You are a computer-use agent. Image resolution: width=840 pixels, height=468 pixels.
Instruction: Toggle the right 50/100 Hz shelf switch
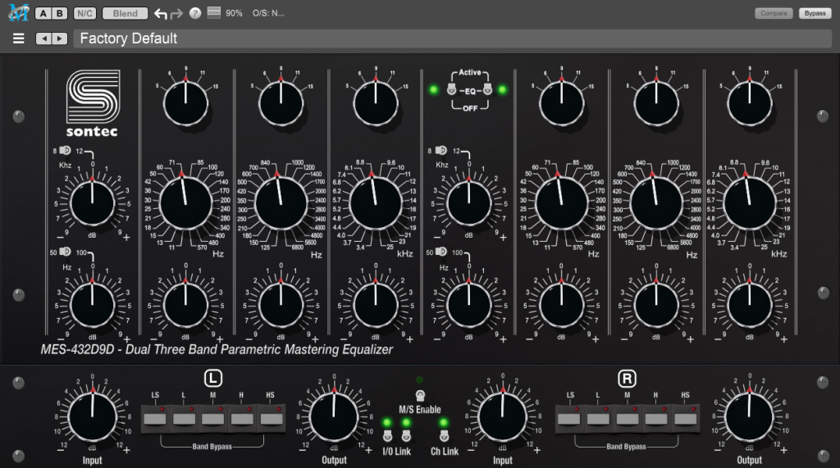441,252
